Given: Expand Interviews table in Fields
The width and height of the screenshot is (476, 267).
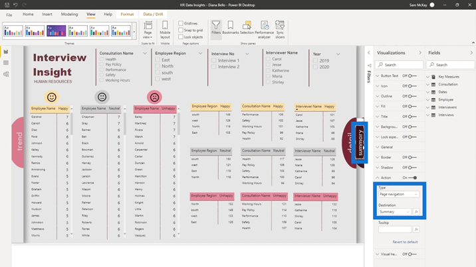Looking at the screenshot, I should coord(427,115).
